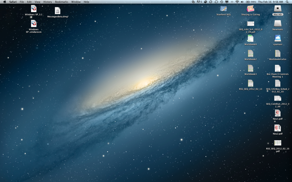Select the Workbook8 spreadsheet icon
The image size is (292, 182).
click(x=250, y=38)
